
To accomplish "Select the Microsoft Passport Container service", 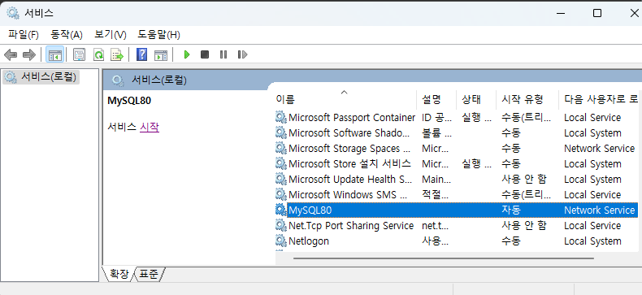I will click(457, 118).
